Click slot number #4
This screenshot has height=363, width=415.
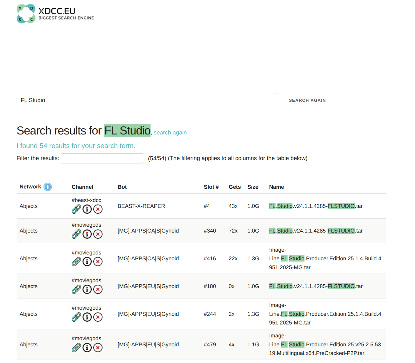tap(207, 206)
